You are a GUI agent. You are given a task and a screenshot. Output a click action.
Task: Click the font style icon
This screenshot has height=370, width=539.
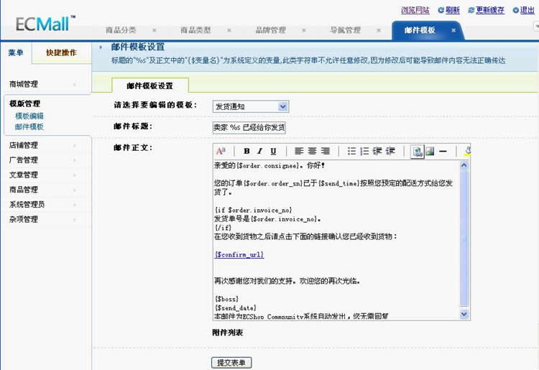coord(221,152)
